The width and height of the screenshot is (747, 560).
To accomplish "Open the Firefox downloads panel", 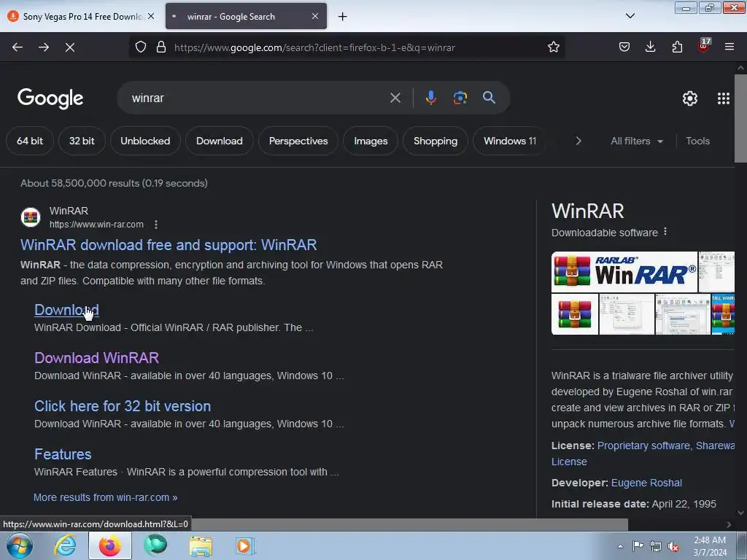I will (650, 47).
